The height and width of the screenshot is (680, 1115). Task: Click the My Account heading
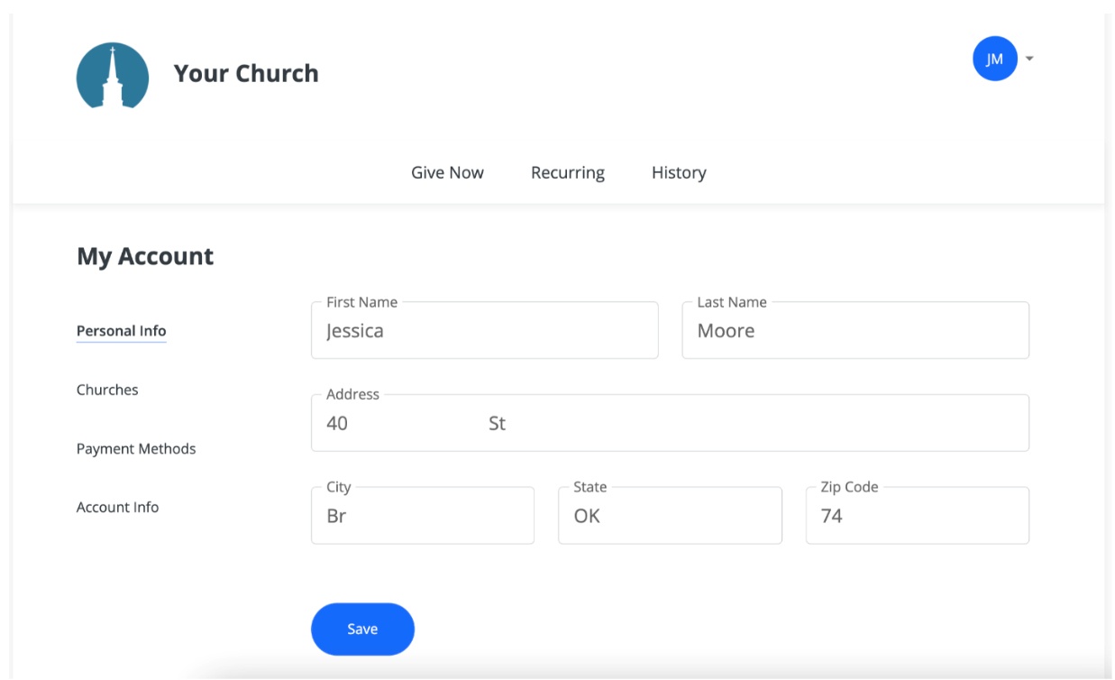click(145, 256)
